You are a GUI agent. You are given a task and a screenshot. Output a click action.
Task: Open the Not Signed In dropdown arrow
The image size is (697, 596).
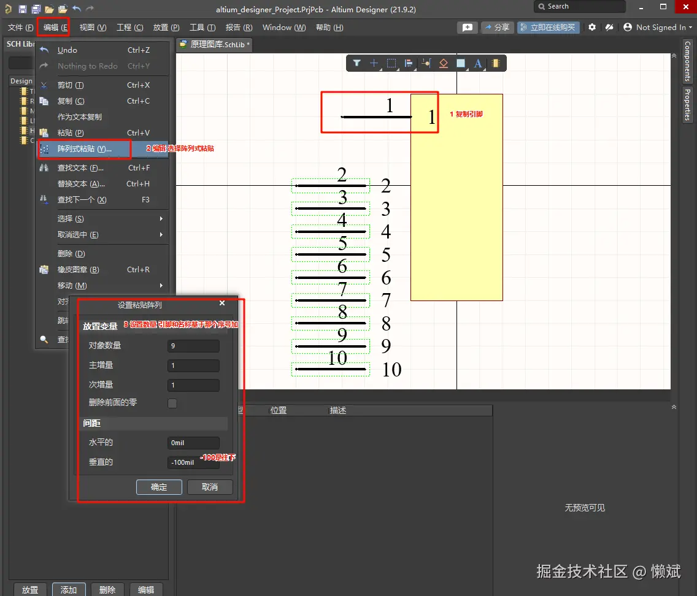point(690,28)
